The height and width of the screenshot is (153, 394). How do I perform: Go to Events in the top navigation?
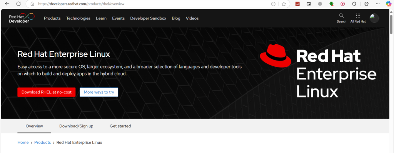click(119, 18)
